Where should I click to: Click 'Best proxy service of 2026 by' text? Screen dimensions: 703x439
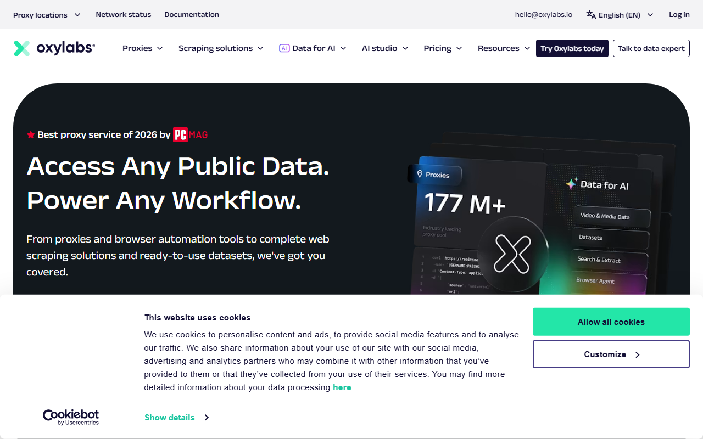[104, 134]
